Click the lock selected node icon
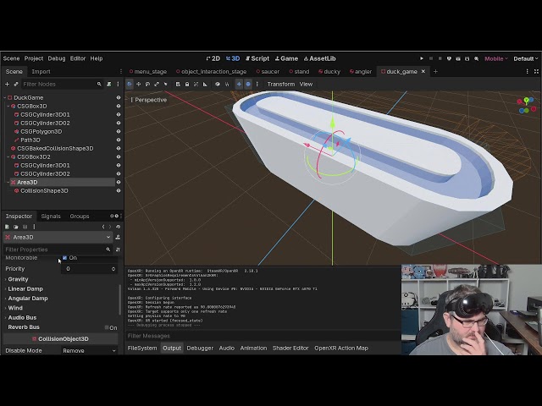Screen dimensions: 542x406 pos(187,84)
